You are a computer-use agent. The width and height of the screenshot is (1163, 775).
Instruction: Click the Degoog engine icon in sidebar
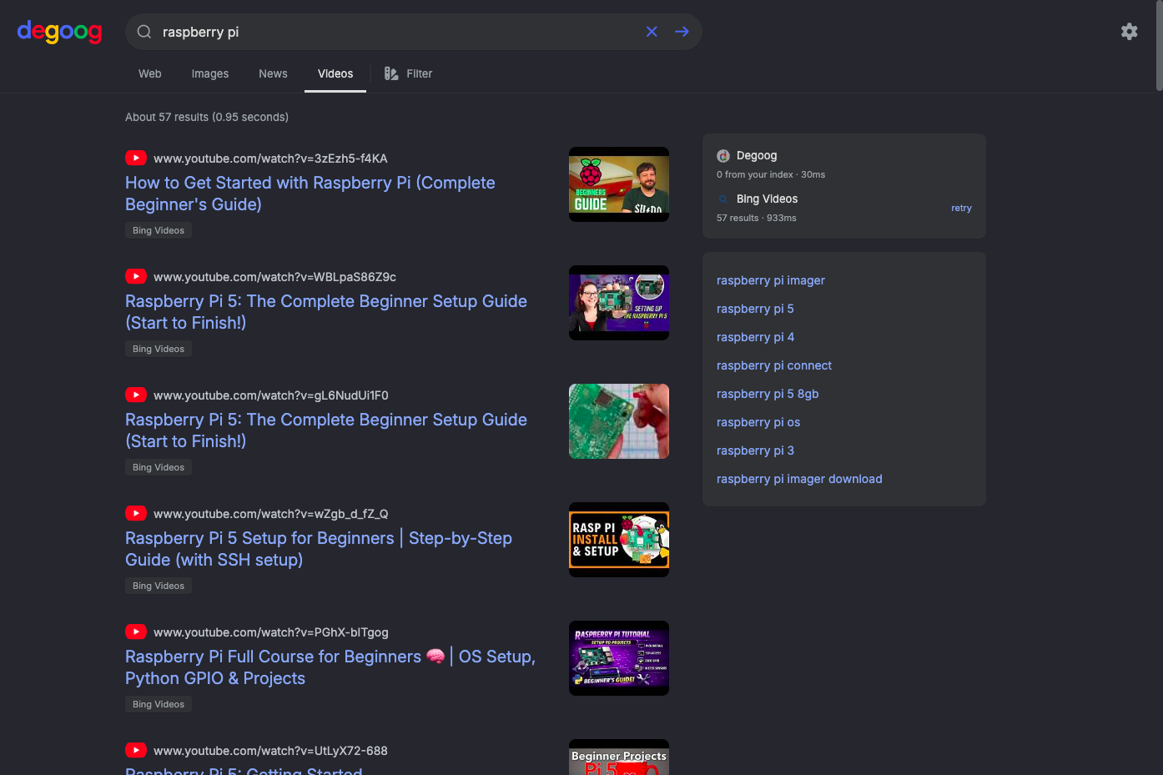coord(723,156)
